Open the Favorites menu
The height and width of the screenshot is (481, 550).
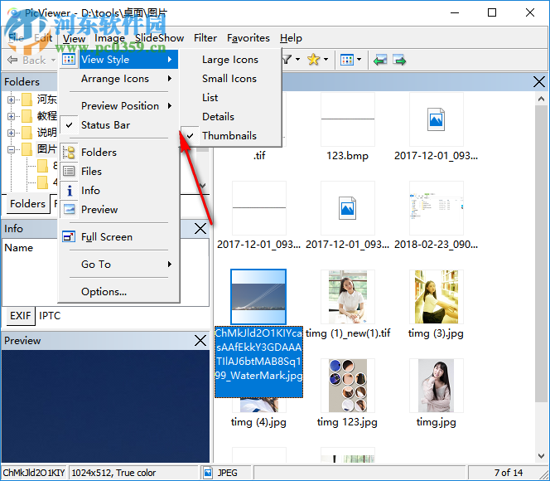[248, 38]
